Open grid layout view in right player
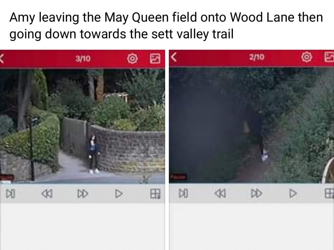This screenshot has height=250, width=334. coord(329,193)
